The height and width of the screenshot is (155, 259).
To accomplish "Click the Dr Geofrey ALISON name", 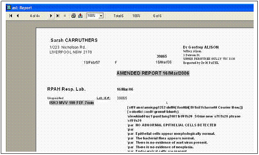I will coord(201,47).
